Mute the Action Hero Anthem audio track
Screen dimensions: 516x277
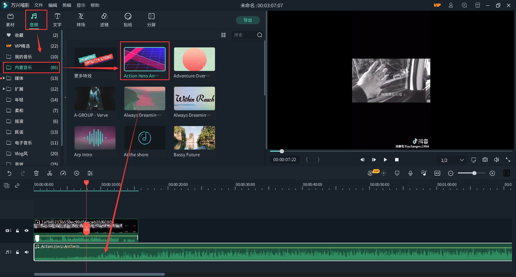coord(26,252)
